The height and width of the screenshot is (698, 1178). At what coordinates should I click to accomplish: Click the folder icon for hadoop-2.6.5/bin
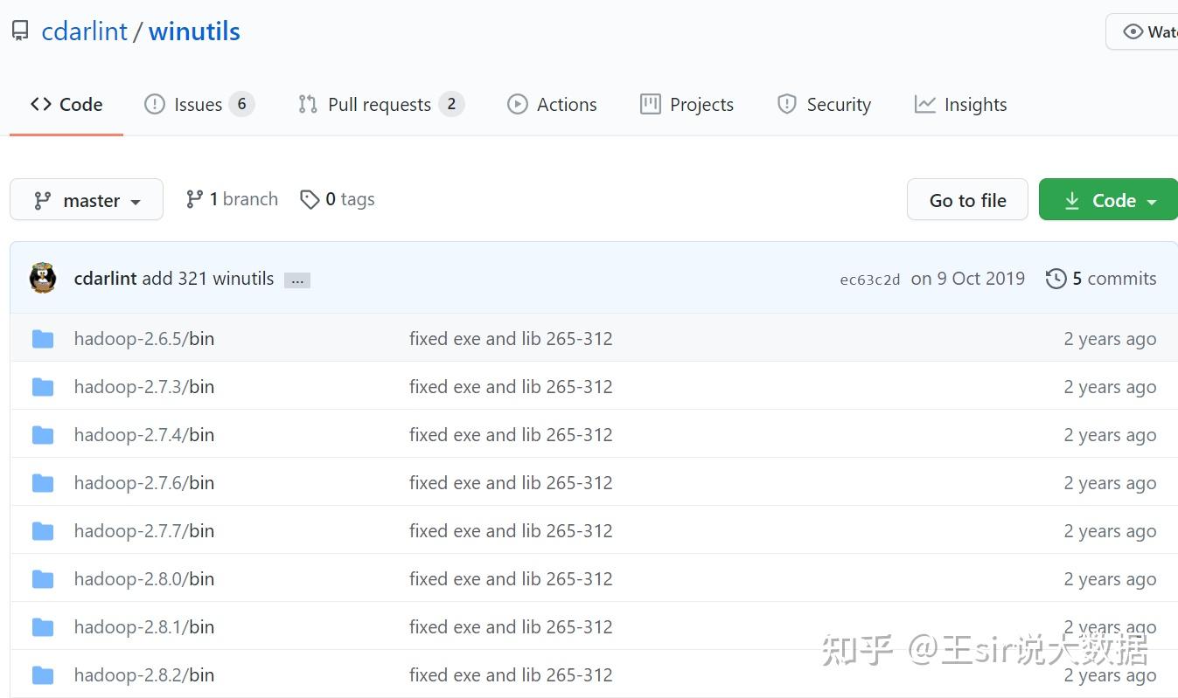click(43, 338)
